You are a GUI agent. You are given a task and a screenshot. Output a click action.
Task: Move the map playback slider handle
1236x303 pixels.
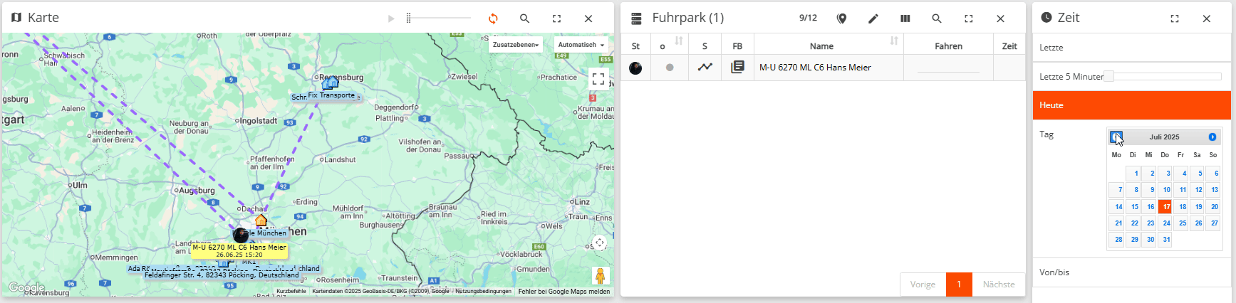click(x=408, y=18)
